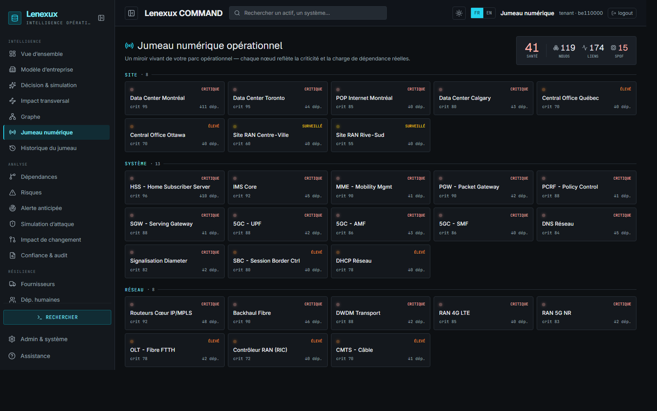657x411 pixels.
Task: Click the Impact de changement icon
Action: point(12,240)
